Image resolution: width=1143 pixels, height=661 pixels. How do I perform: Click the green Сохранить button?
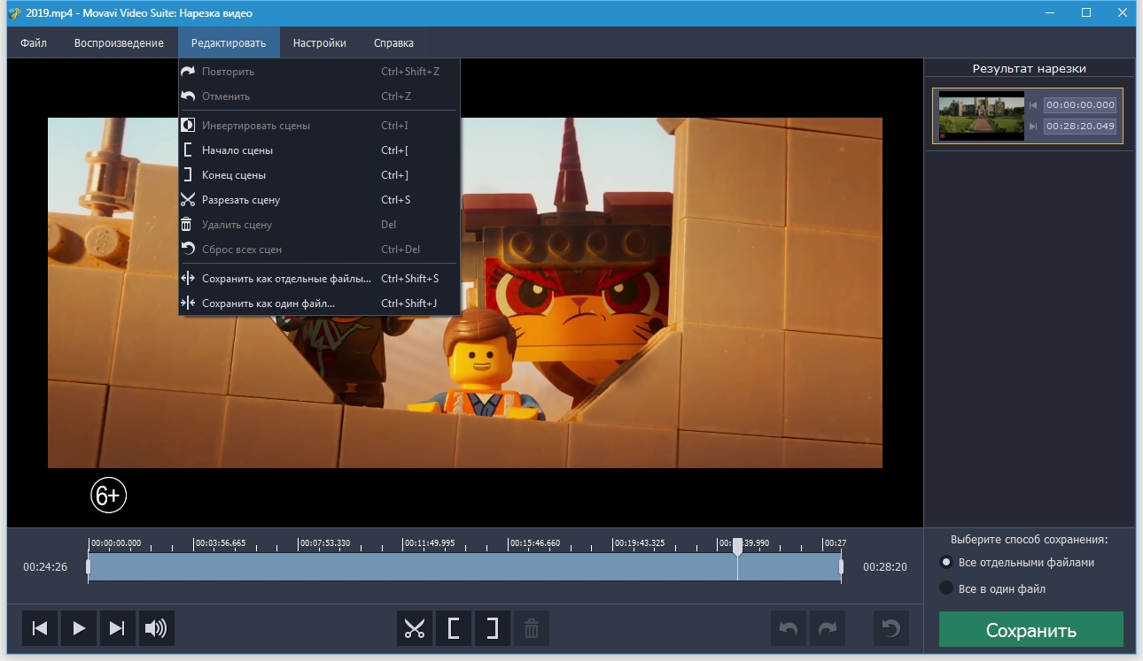[1030, 630]
